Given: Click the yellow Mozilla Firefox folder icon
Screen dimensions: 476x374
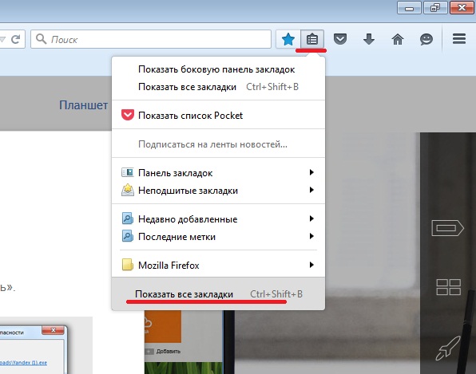Looking at the screenshot, I should pyautogui.click(x=128, y=265).
